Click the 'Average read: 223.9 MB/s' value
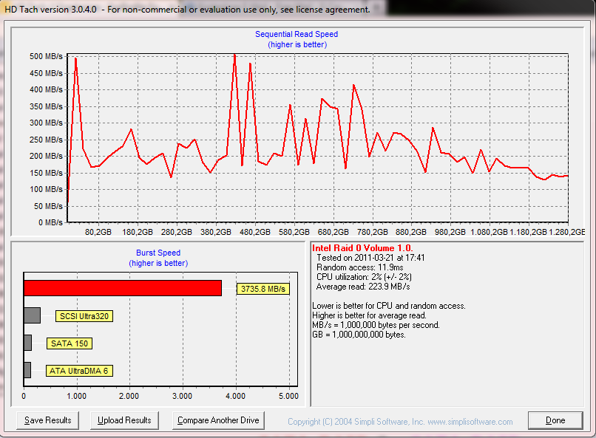This screenshot has width=596, height=438. click(363, 287)
